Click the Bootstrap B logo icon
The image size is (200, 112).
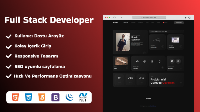click(x=55, y=97)
